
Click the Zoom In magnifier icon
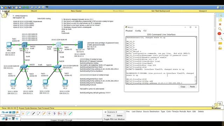click(x=32, y=7)
